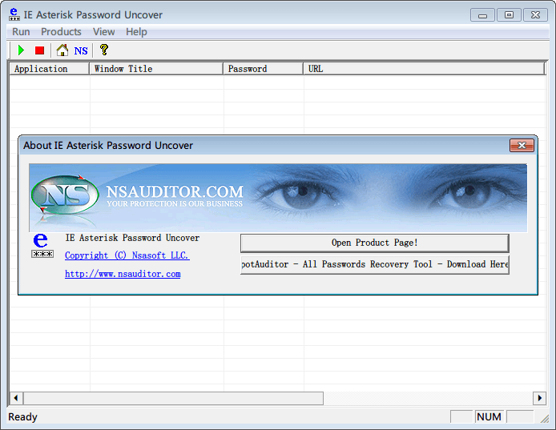Open the Help menu
The image size is (556, 430).
pos(136,32)
